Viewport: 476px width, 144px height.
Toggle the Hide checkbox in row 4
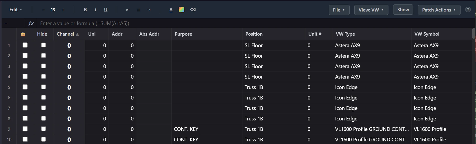click(x=44, y=76)
